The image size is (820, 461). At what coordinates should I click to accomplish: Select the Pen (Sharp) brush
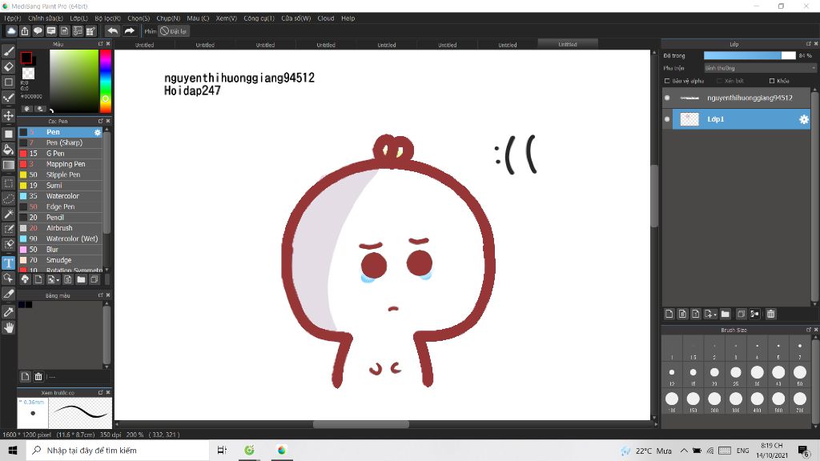click(x=60, y=142)
